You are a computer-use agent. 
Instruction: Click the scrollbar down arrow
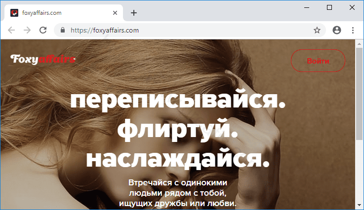[360, 205]
